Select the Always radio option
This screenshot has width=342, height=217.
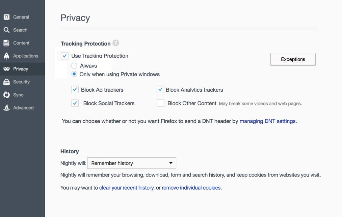(x=74, y=66)
